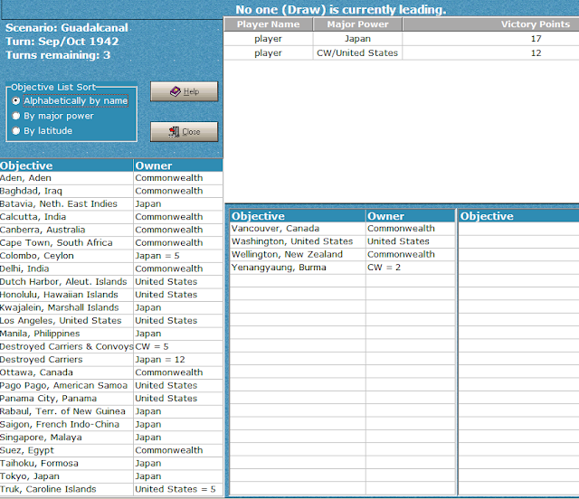579x499 pixels.
Task: Select 'Washington, United States' objective row
Action: 342,241
